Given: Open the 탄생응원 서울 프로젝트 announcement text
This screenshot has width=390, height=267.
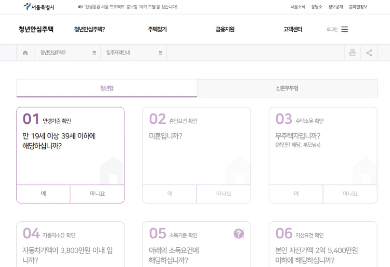Looking at the screenshot, I should [x=131, y=7].
